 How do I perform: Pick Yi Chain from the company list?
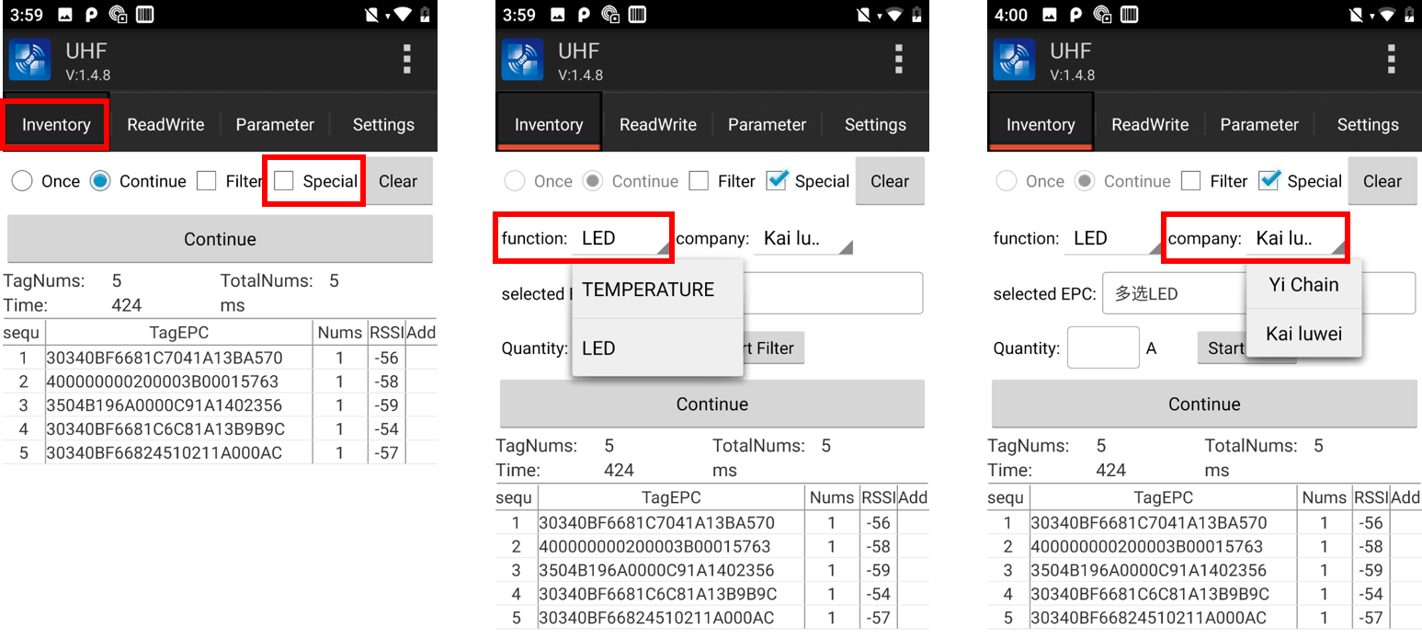click(1303, 285)
